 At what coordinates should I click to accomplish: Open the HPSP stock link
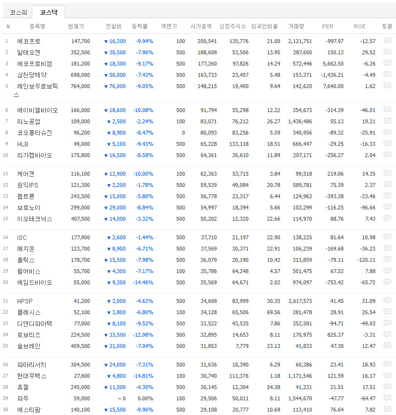point(25,301)
